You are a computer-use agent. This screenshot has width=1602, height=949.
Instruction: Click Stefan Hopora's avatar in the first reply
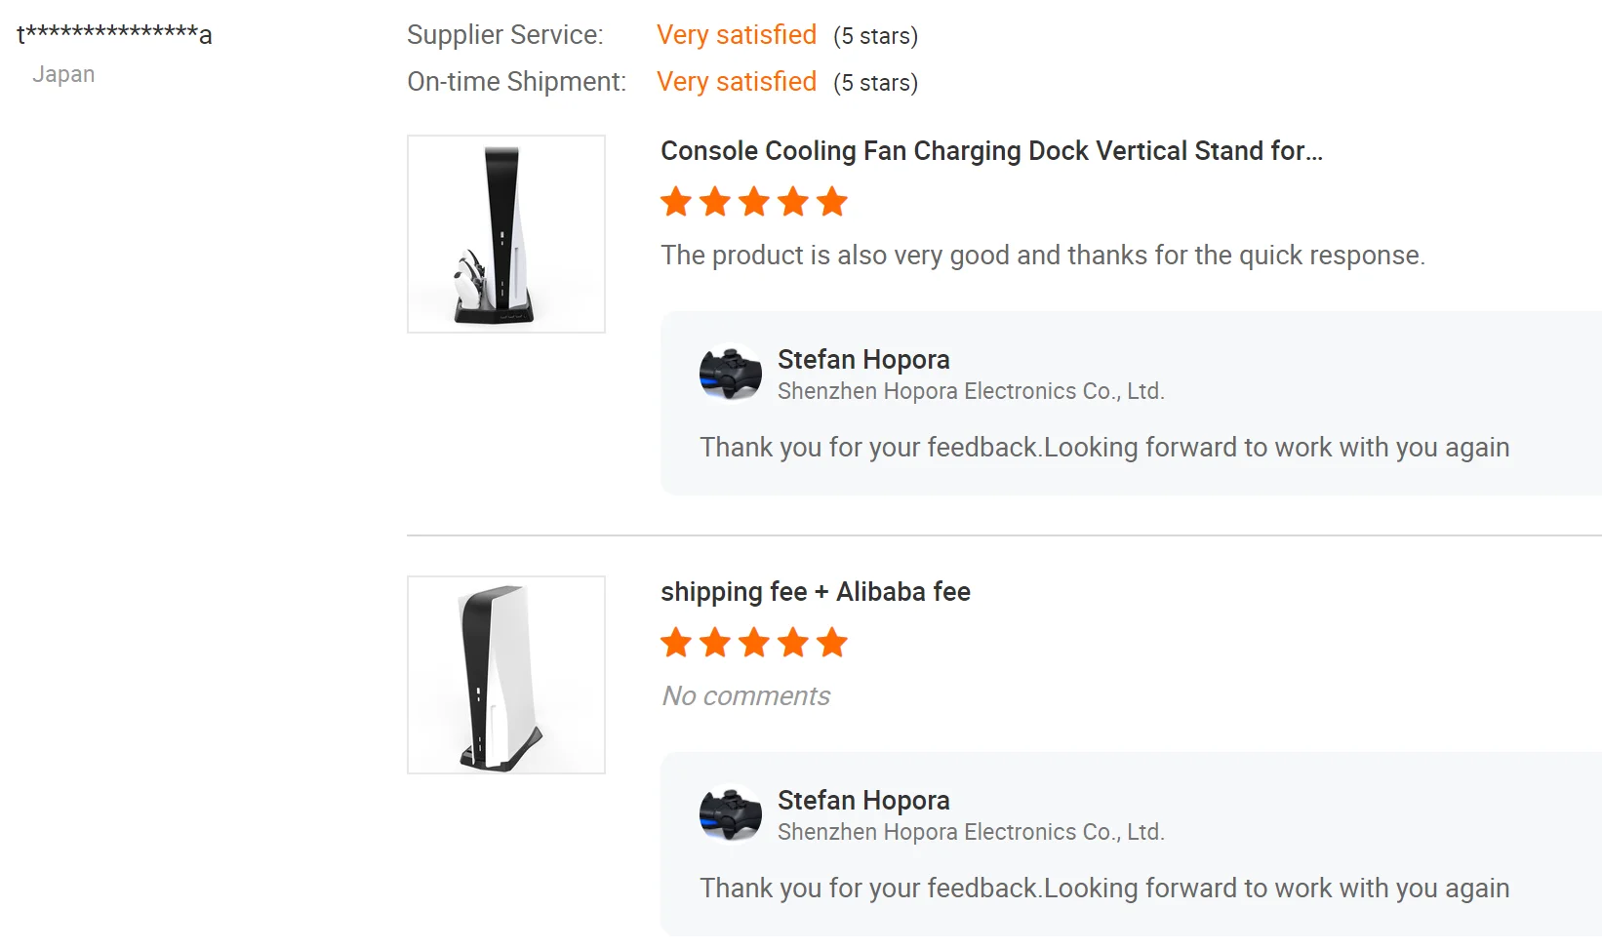pos(731,375)
